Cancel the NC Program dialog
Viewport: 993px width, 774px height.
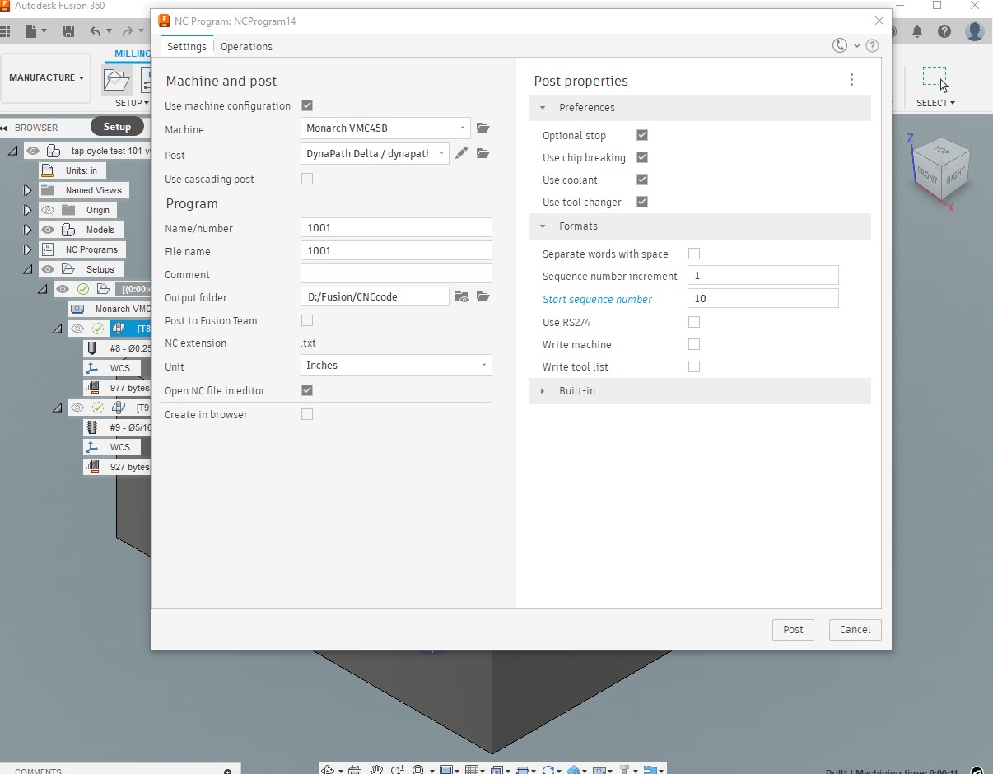tap(854, 629)
